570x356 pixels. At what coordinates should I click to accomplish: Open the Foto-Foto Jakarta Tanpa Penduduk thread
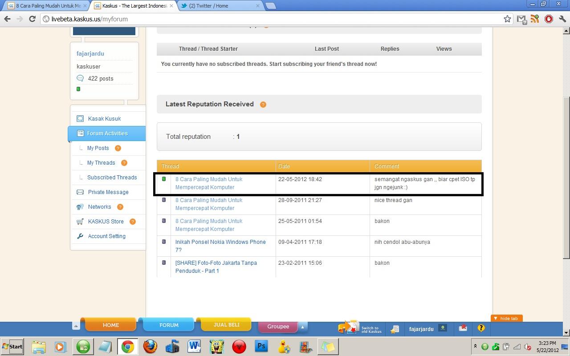[x=216, y=267]
